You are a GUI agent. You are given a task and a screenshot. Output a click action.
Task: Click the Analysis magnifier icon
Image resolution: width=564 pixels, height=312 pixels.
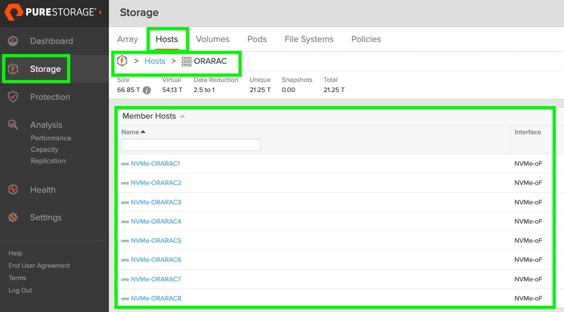pyautogui.click(x=13, y=125)
